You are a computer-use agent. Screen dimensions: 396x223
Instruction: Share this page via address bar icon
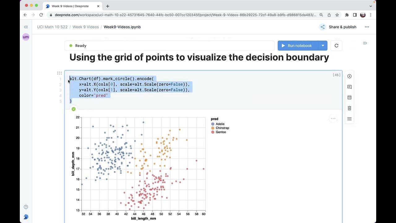coord(329,15)
